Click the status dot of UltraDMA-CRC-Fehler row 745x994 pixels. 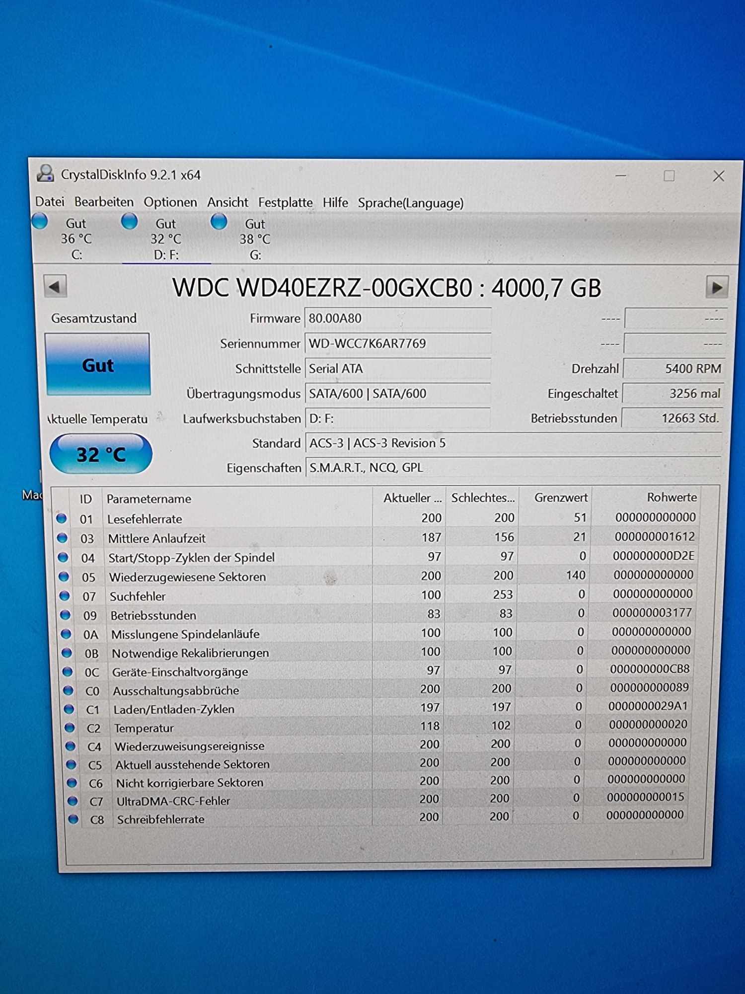click(73, 801)
